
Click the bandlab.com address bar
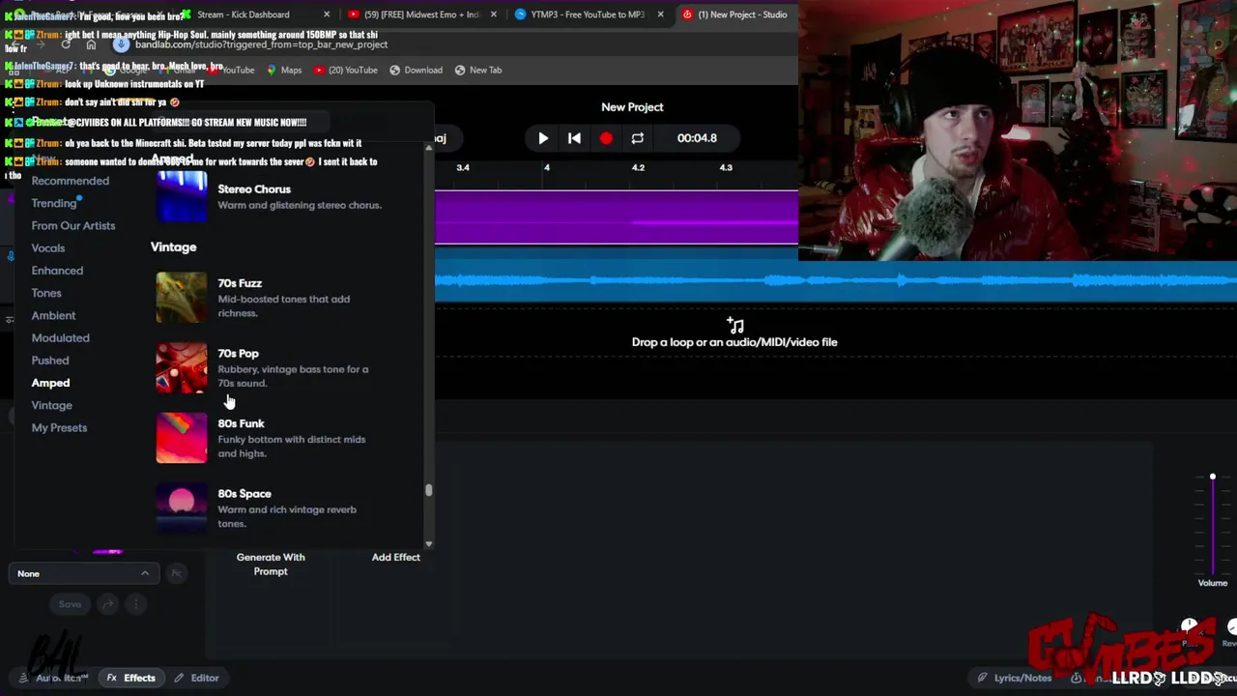pyautogui.click(x=261, y=44)
